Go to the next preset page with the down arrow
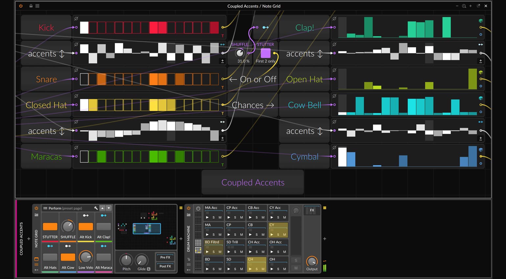 coord(109,208)
